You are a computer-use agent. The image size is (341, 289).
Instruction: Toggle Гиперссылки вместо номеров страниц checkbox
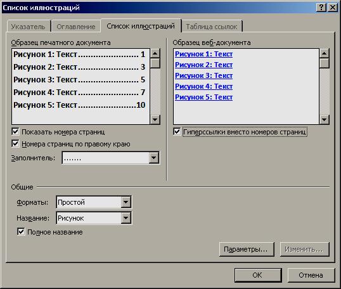click(177, 132)
